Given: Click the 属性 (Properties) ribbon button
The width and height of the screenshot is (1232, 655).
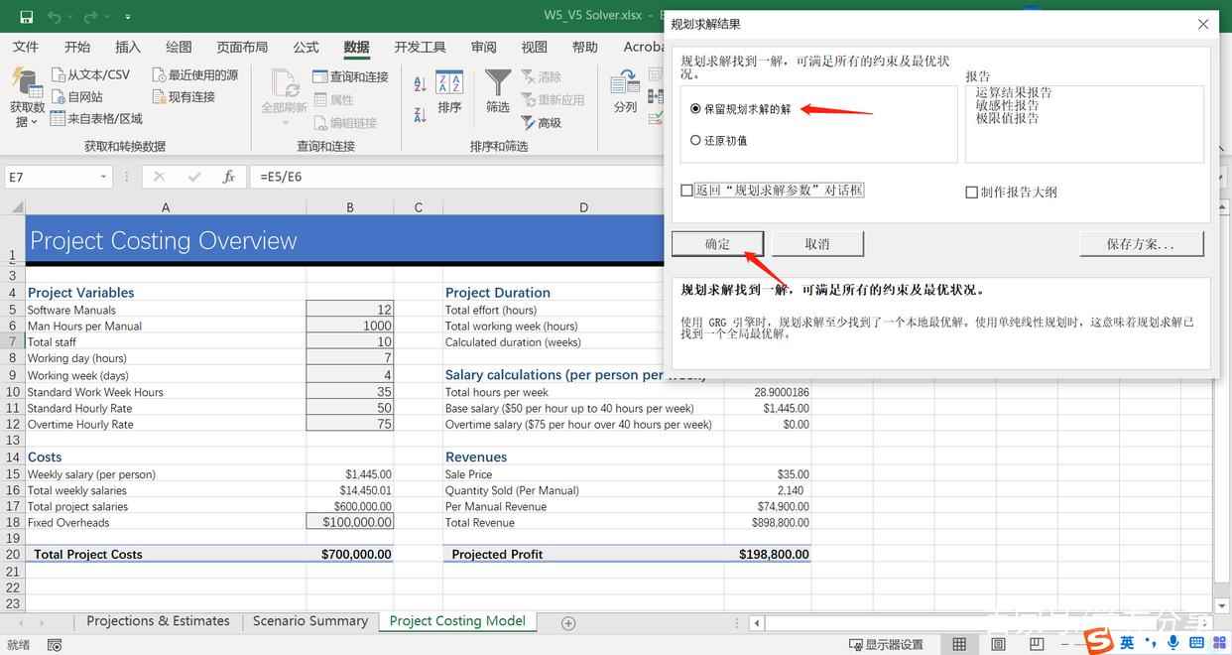Looking at the screenshot, I should click(333, 100).
